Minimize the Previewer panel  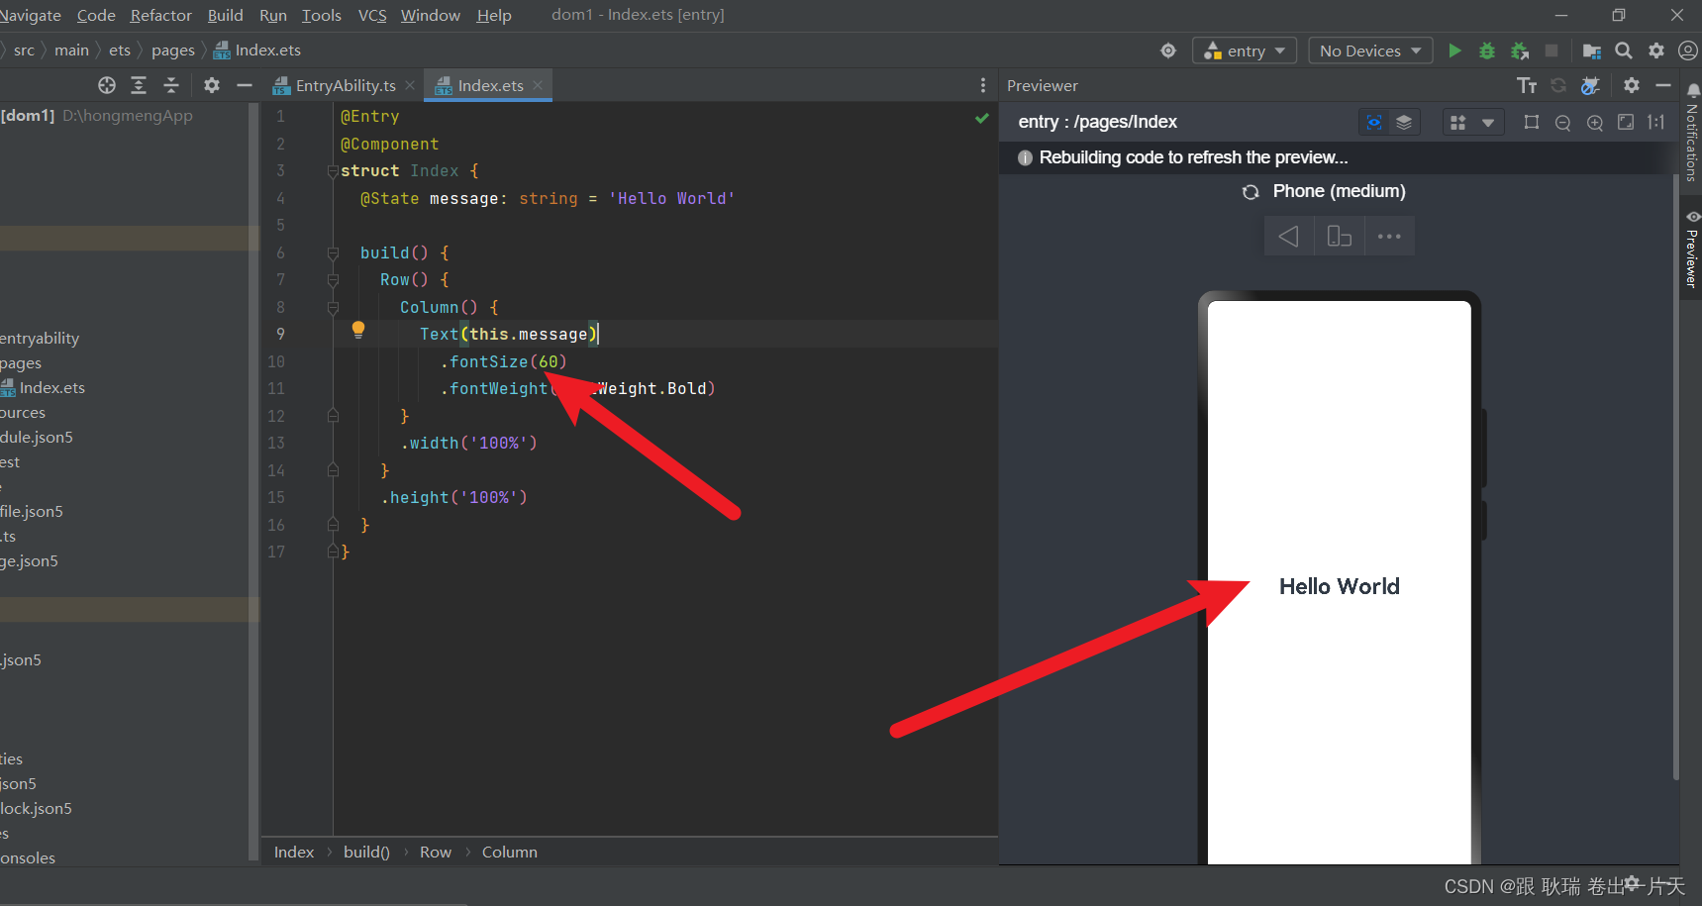tap(1663, 85)
